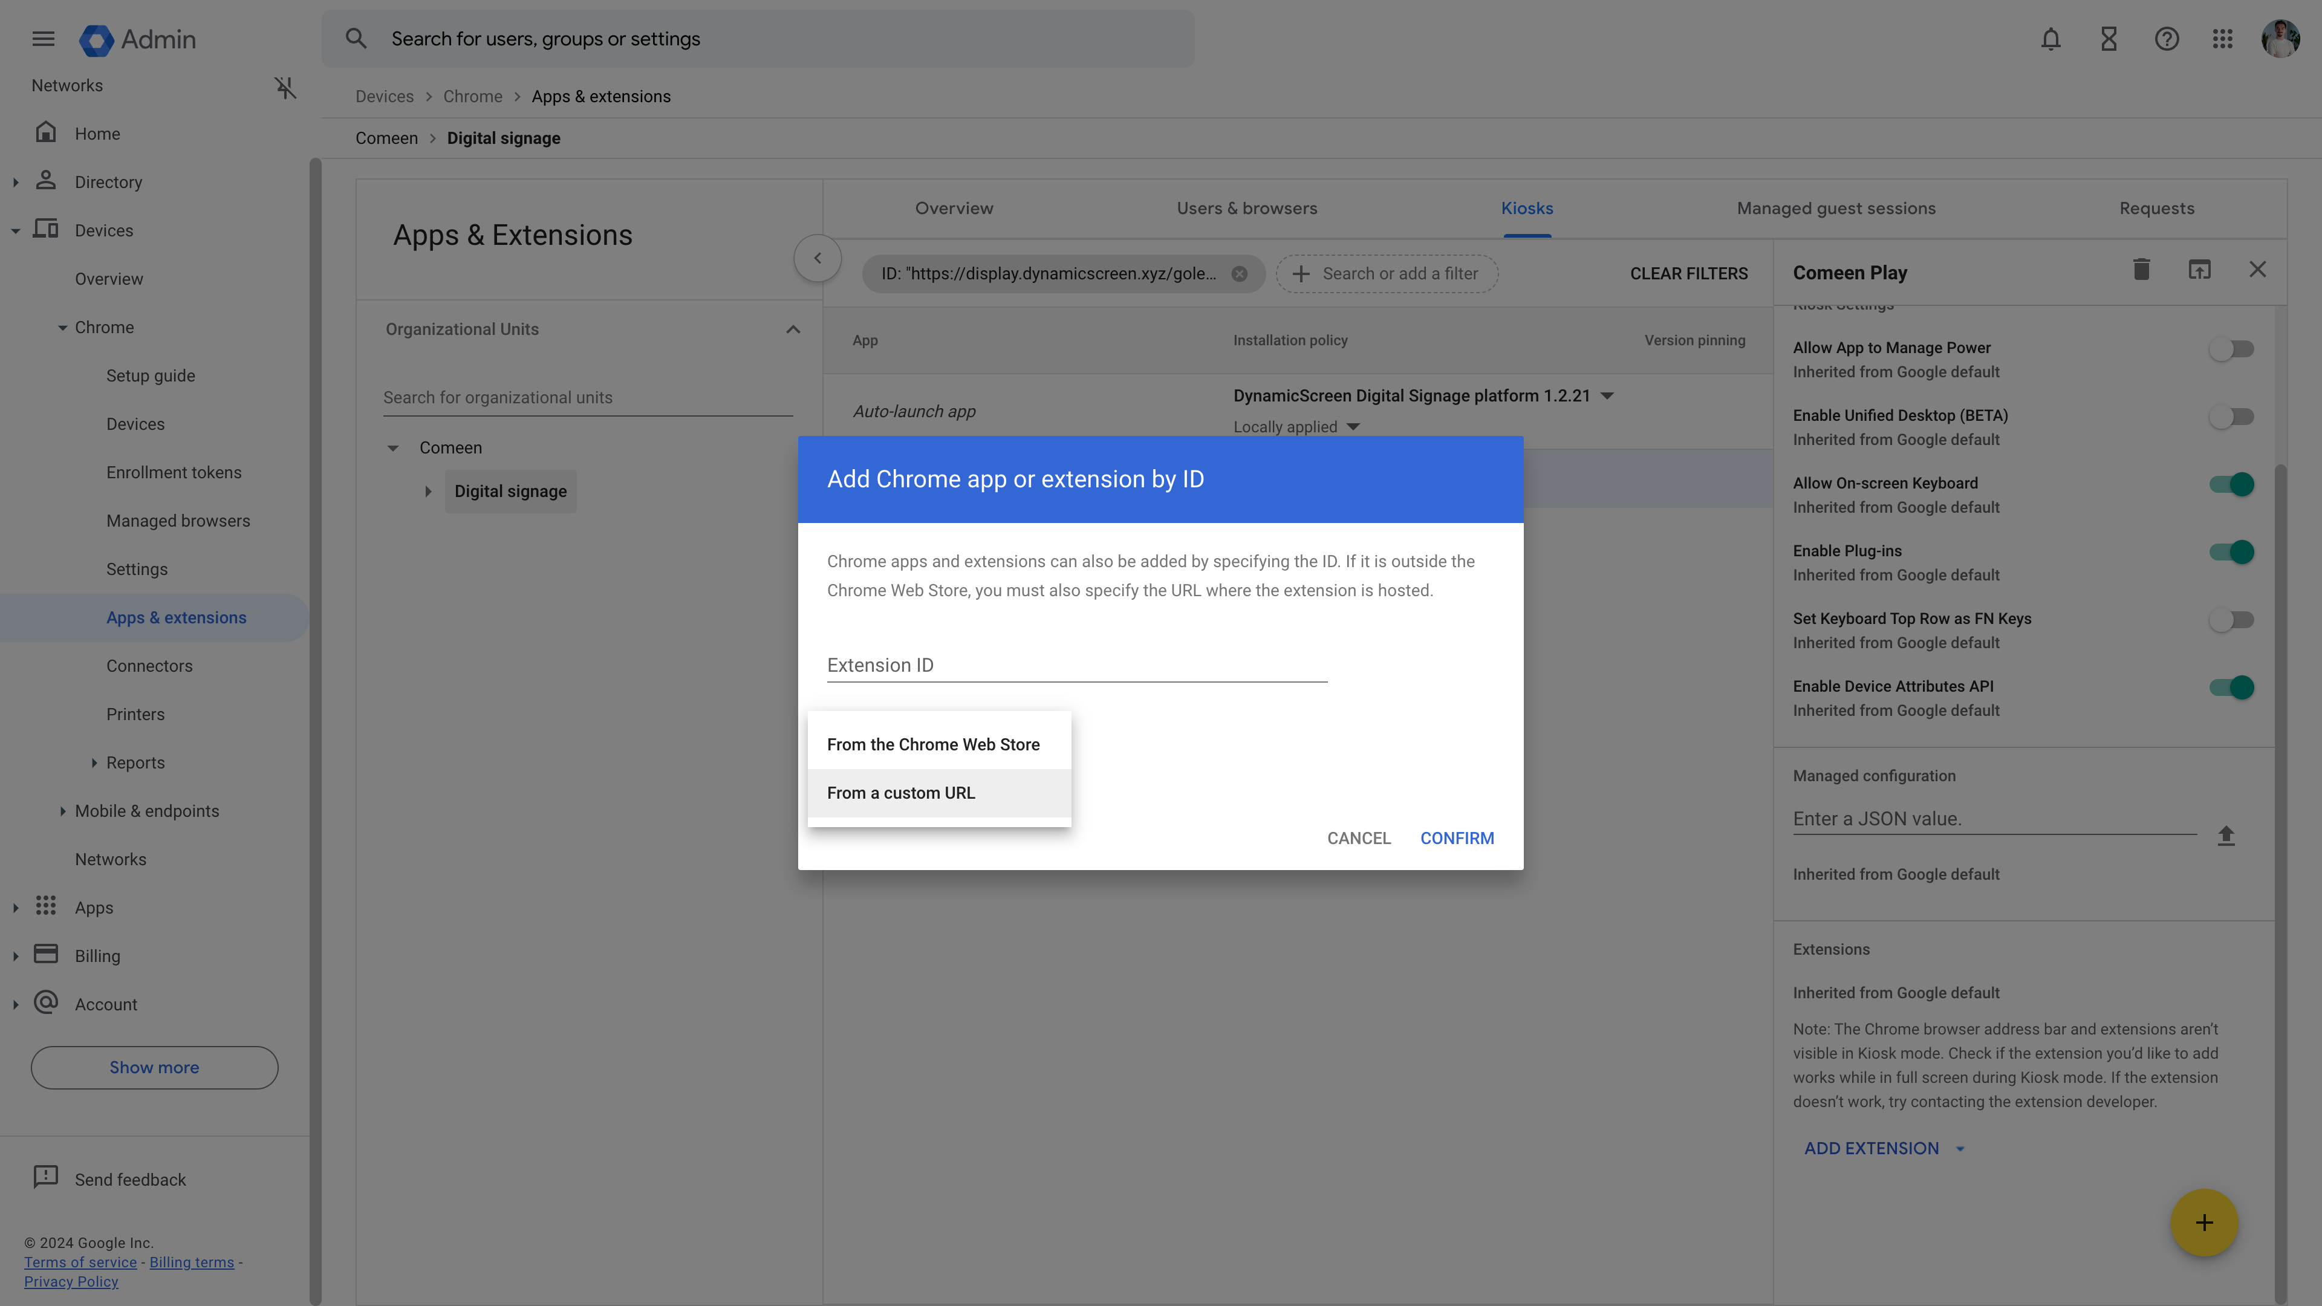Open the Privacy Policy link
Image resolution: width=2322 pixels, height=1306 pixels.
coord(71,1281)
